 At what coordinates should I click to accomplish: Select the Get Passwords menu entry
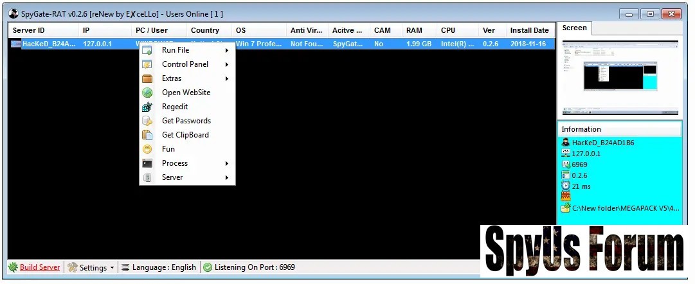tap(186, 121)
